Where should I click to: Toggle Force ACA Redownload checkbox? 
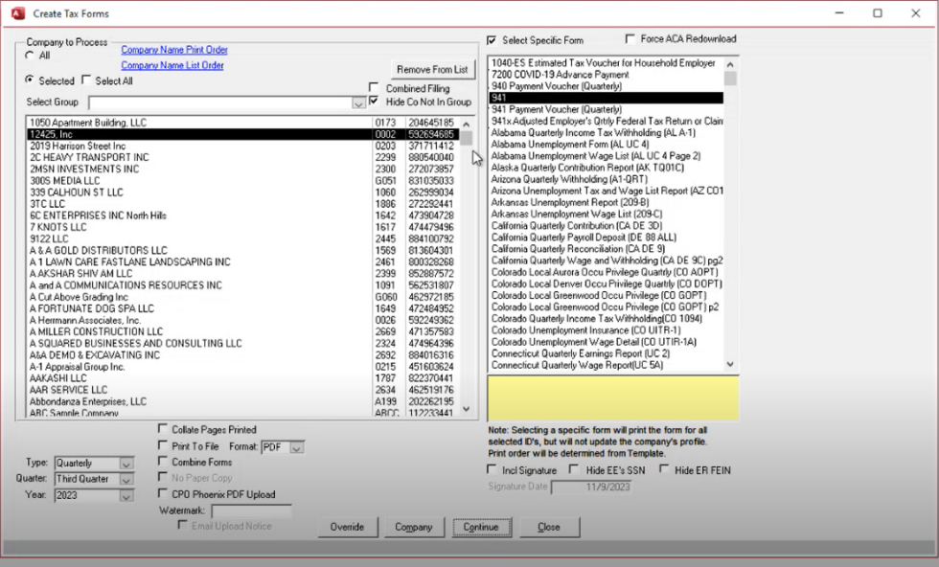pyautogui.click(x=630, y=39)
